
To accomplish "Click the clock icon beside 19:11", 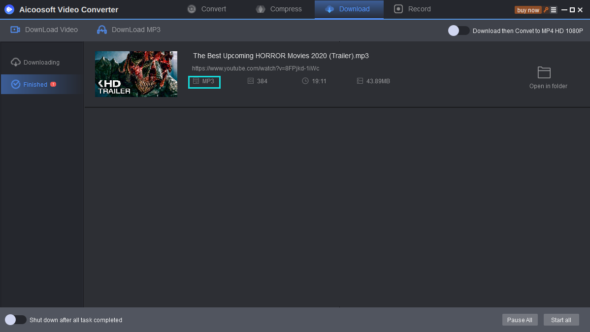I will (305, 81).
